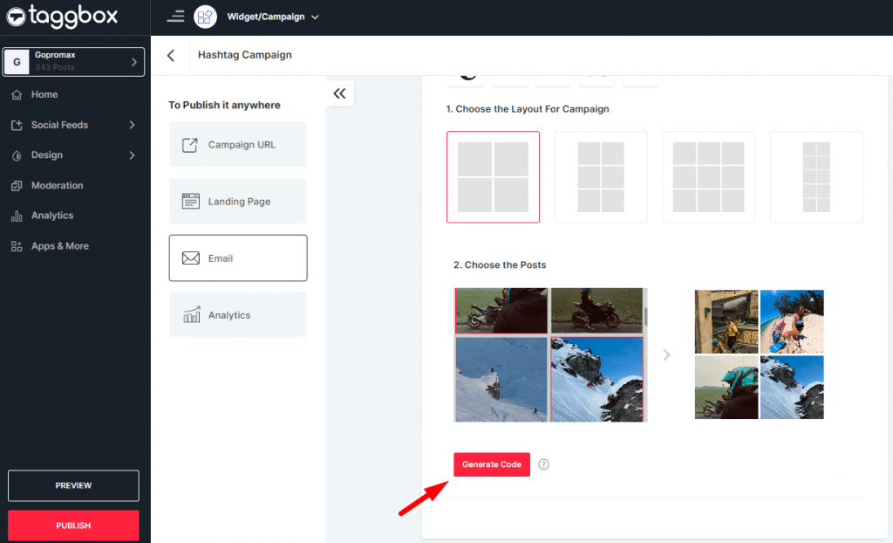Select the 2x3 grid layout option
The image size is (893, 543).
coord(601,177)
